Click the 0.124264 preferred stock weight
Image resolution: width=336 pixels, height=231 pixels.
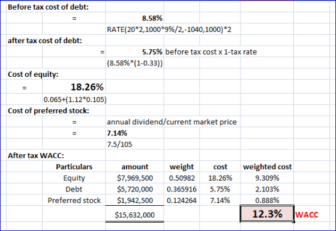182,200
